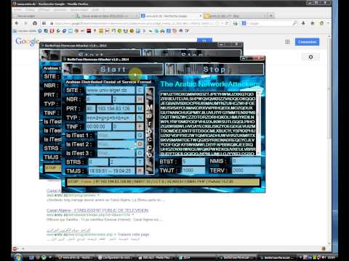Viewport: 349px width, 261px height.
Task: Open the Google apps grid icon
Action: click(x=287, y=42)
